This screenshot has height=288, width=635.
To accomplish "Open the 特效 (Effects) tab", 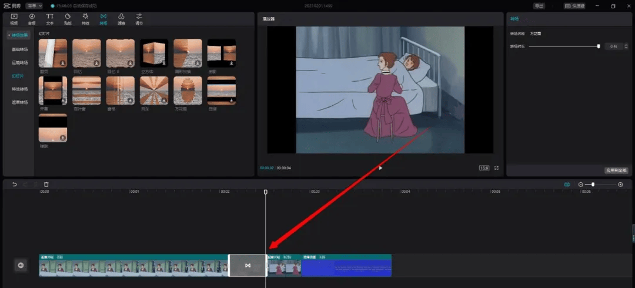I will click(x=85, y=19).
